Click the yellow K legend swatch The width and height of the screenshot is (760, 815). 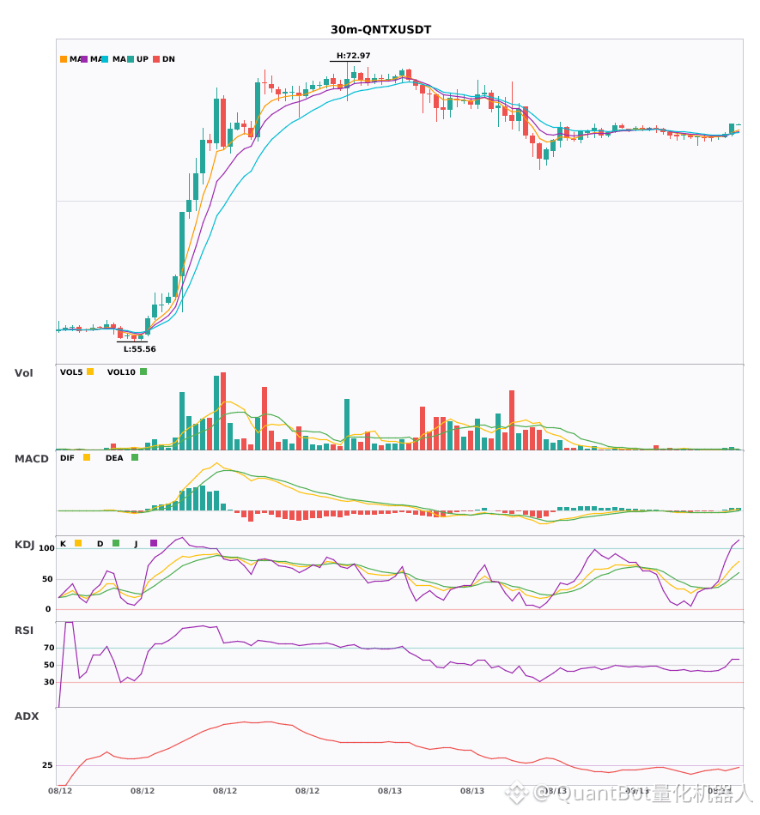click(x=78, y=543)
